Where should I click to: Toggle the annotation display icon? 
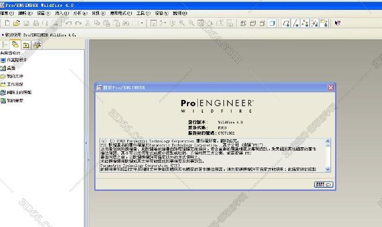point(324,23)
